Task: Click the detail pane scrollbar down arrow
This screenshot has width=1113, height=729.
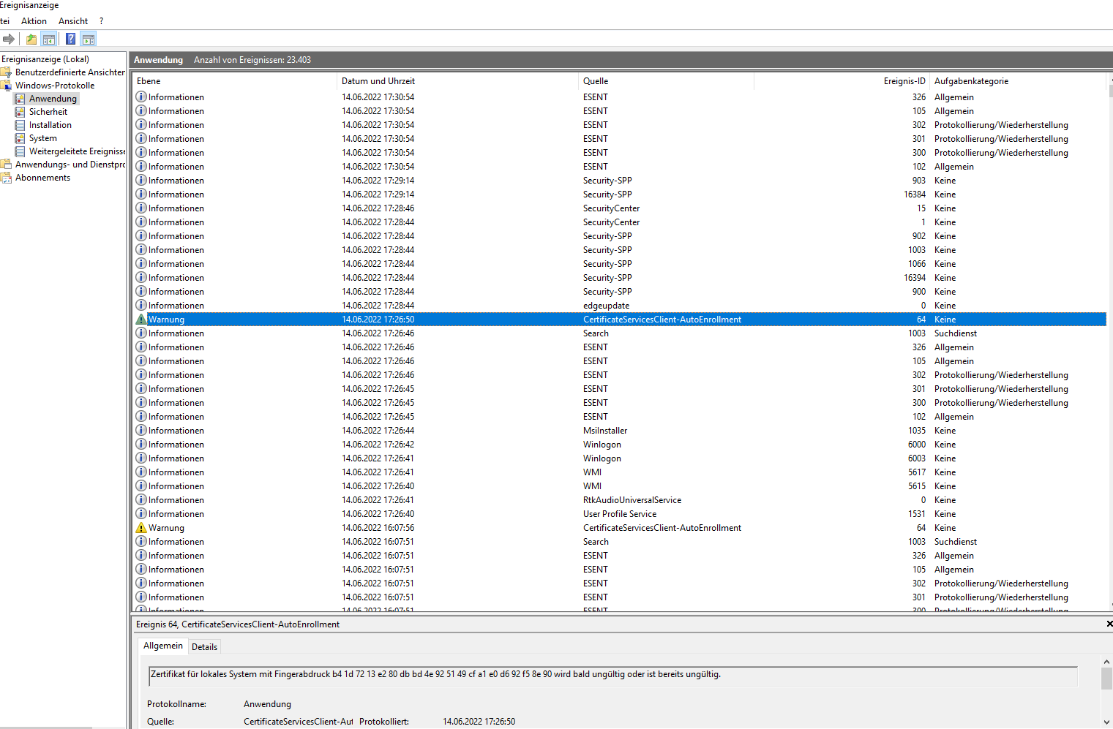Action: click(1106, 722)
